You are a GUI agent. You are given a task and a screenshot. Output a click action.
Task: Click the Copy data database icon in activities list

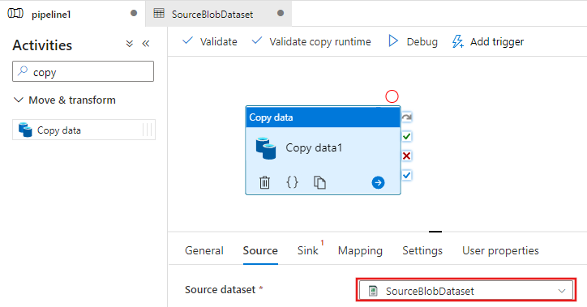[25, 130]
